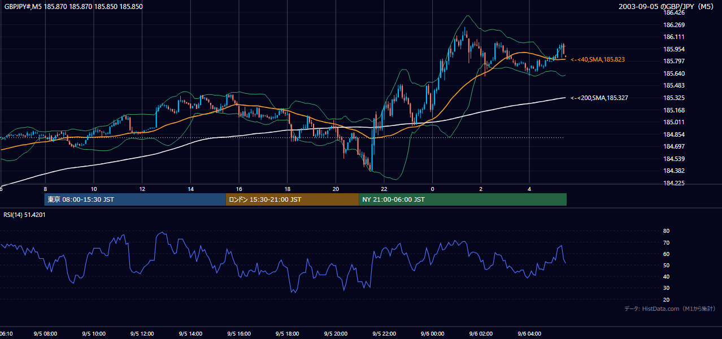Click price axis label 184.854
The image size is (722, 339).
[673, 134]
